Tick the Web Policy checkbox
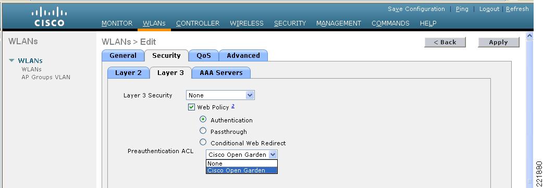Screen dimensions: 543x188 (191, 107)
